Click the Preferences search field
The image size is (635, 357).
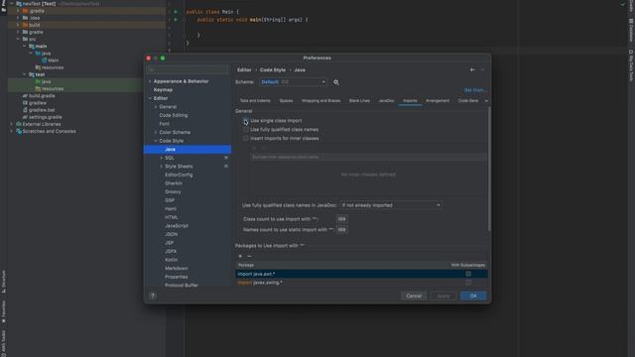click(x=188, y=70)
